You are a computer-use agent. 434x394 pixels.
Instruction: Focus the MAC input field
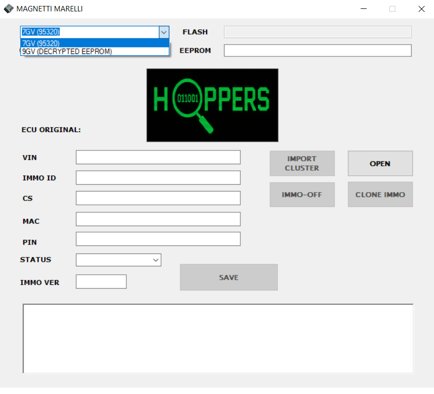coord(158,219)
